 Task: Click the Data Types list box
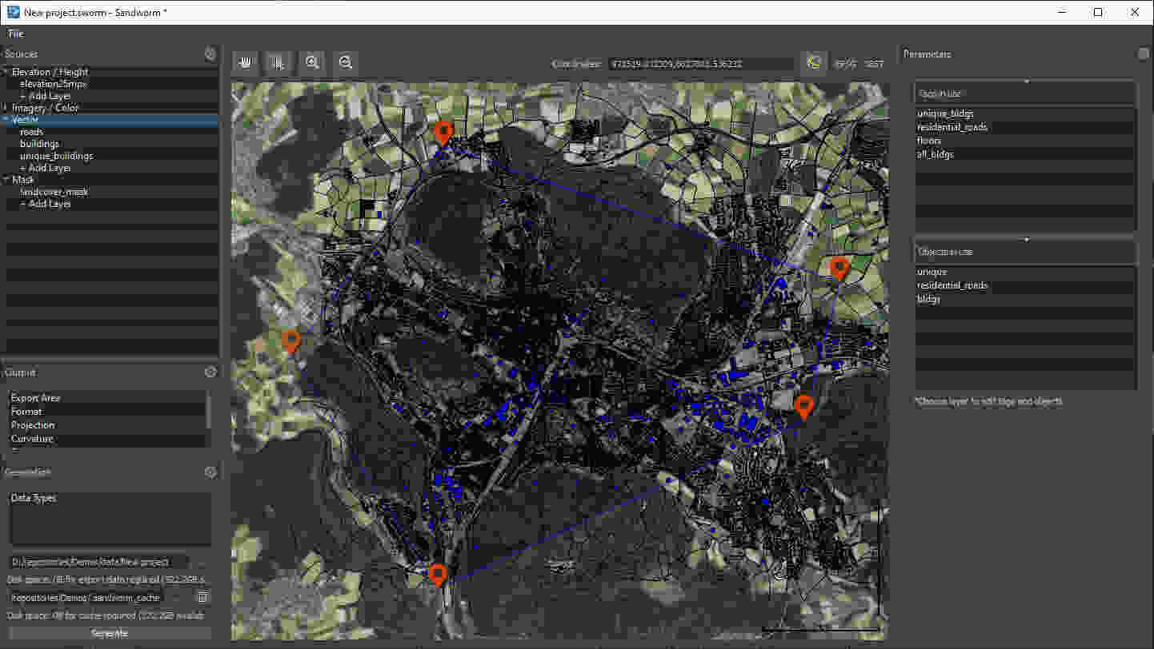tap(110, 519)
